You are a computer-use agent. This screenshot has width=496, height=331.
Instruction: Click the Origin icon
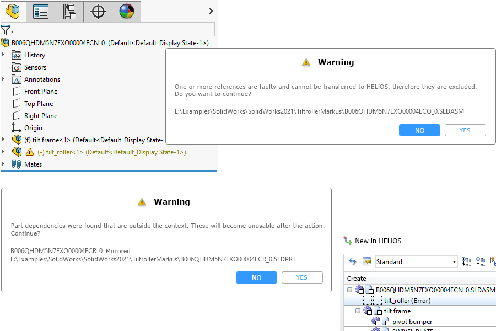(17, 127)
